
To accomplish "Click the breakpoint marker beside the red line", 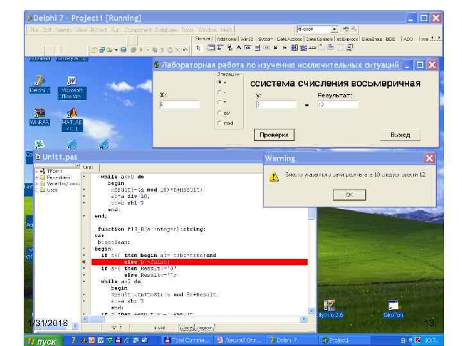I will (x=84, y=261).
